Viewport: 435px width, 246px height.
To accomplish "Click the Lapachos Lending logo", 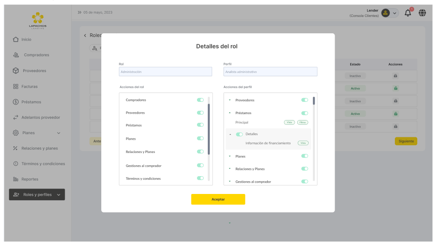I will [x=37, y=21].
